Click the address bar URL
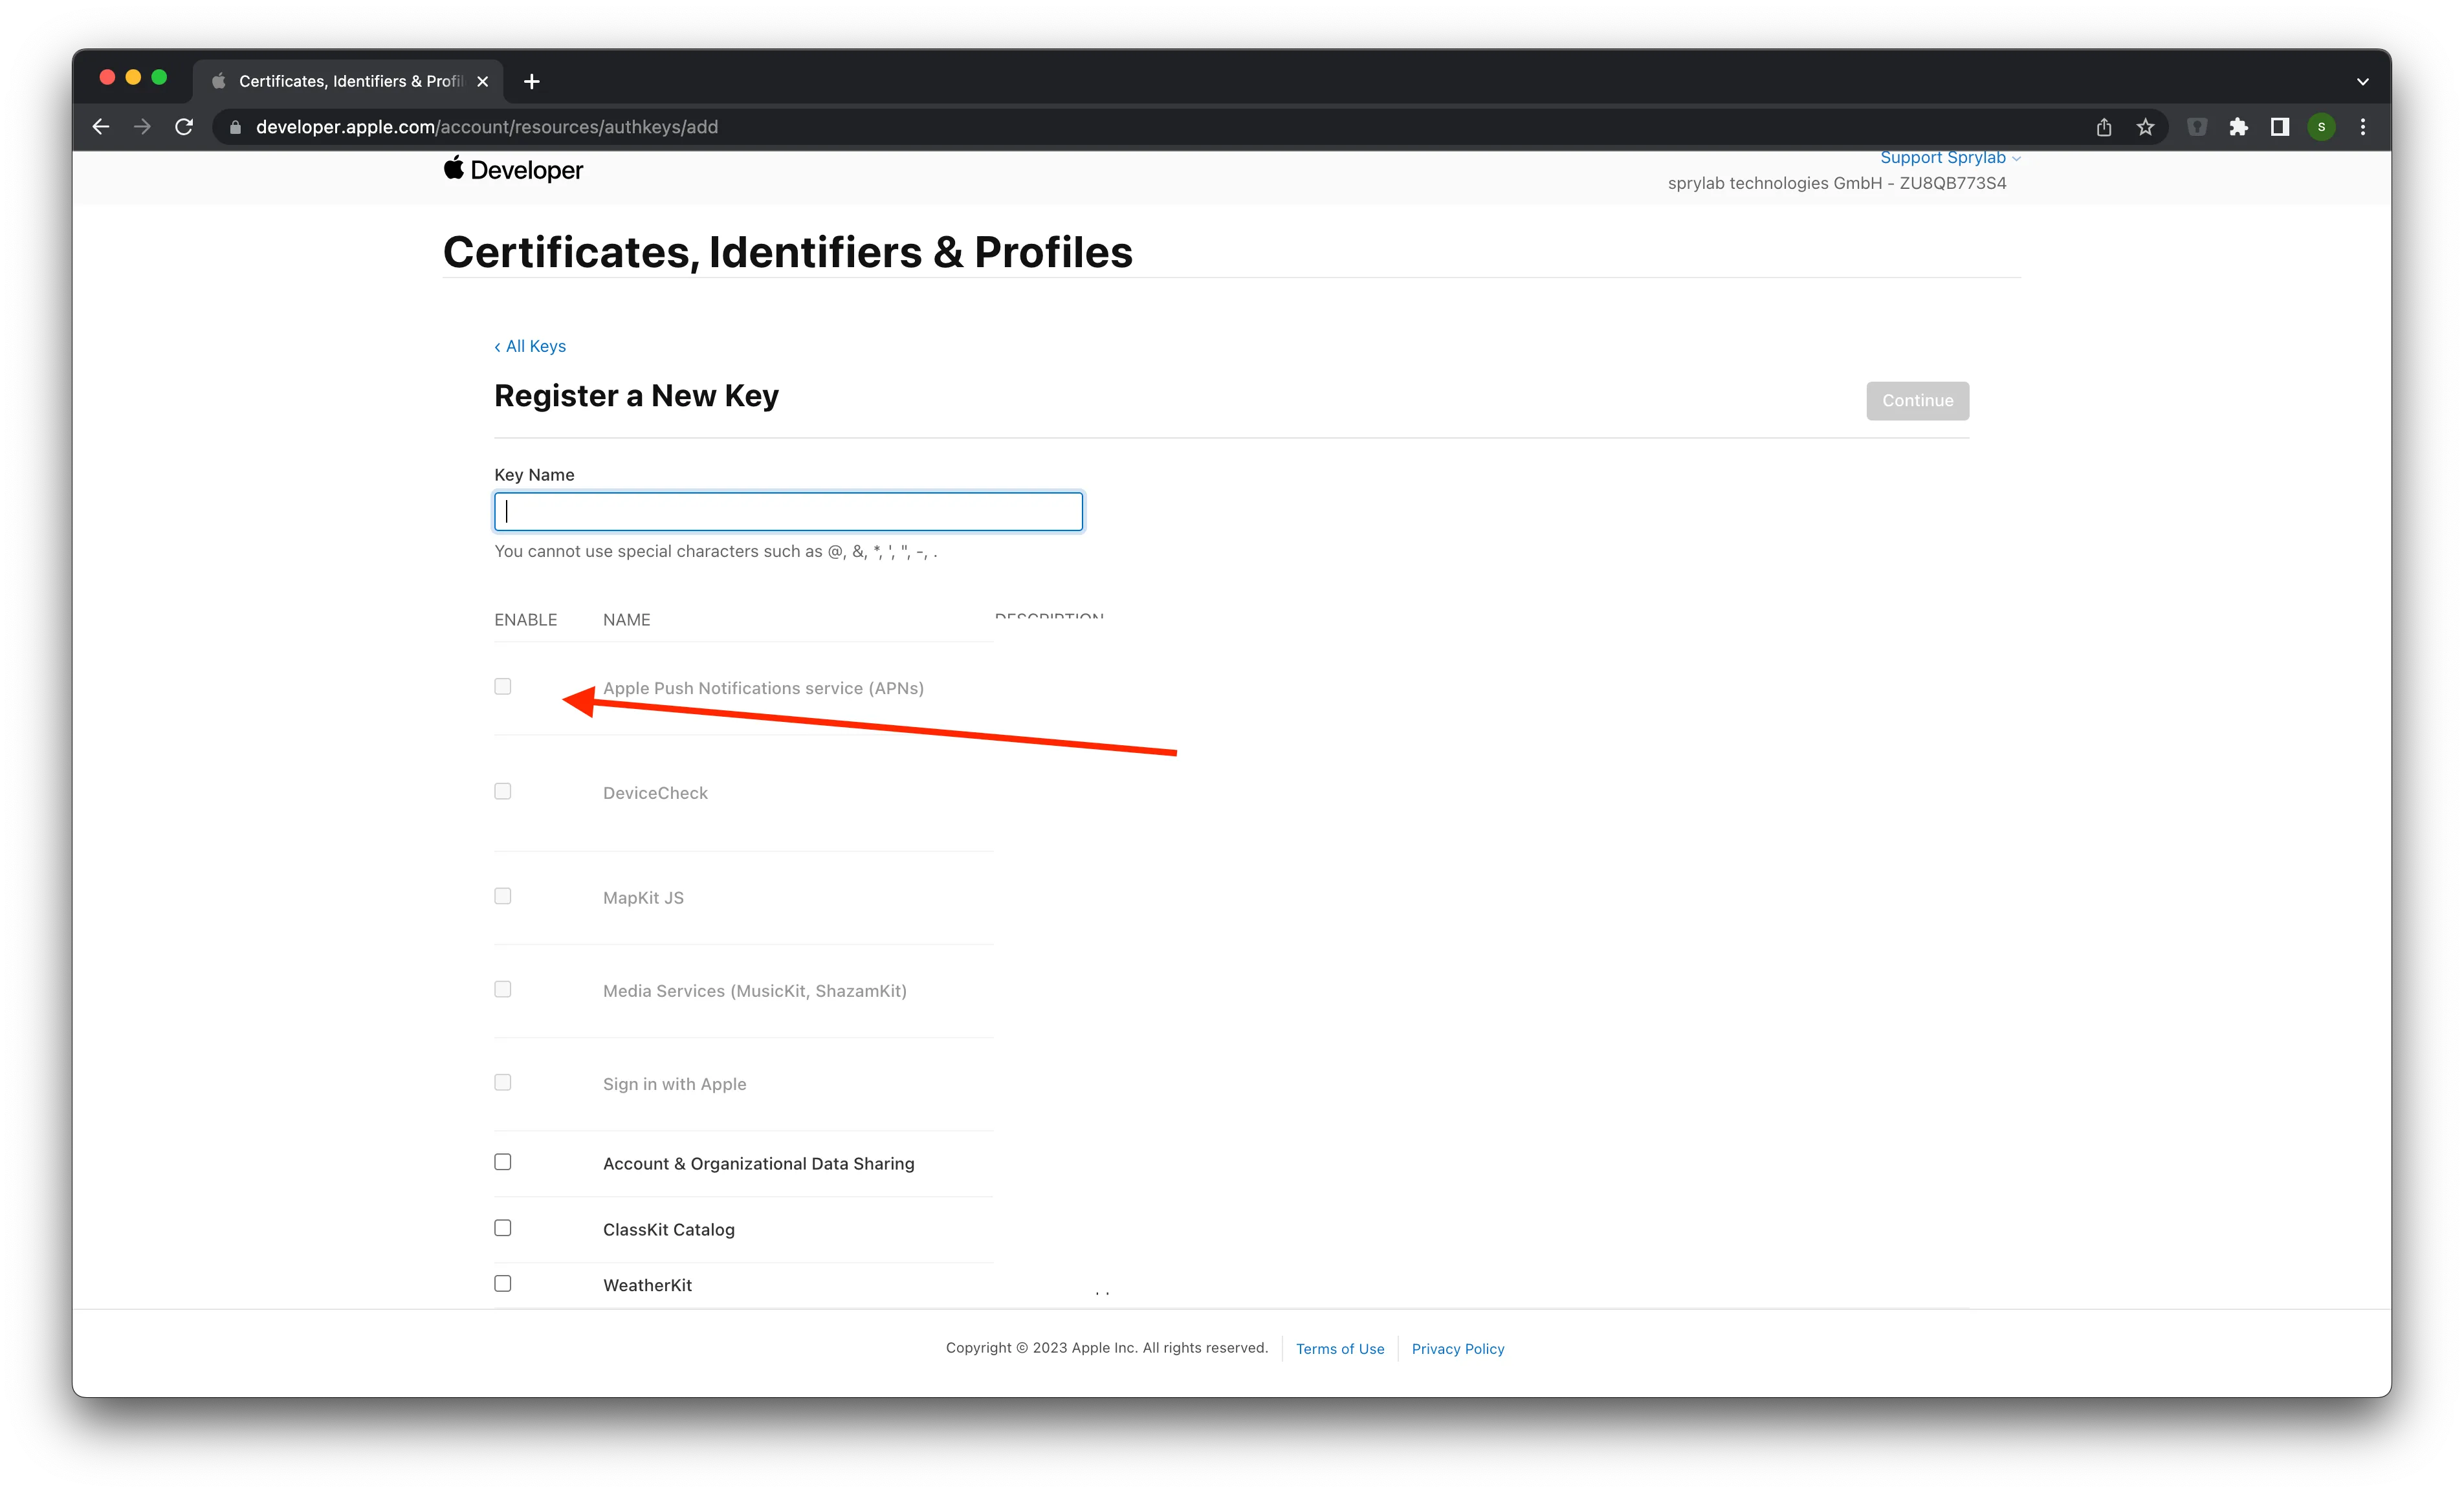This screenshot has width=2464, height=1493. pyautogui.click(x=487, y=127)
